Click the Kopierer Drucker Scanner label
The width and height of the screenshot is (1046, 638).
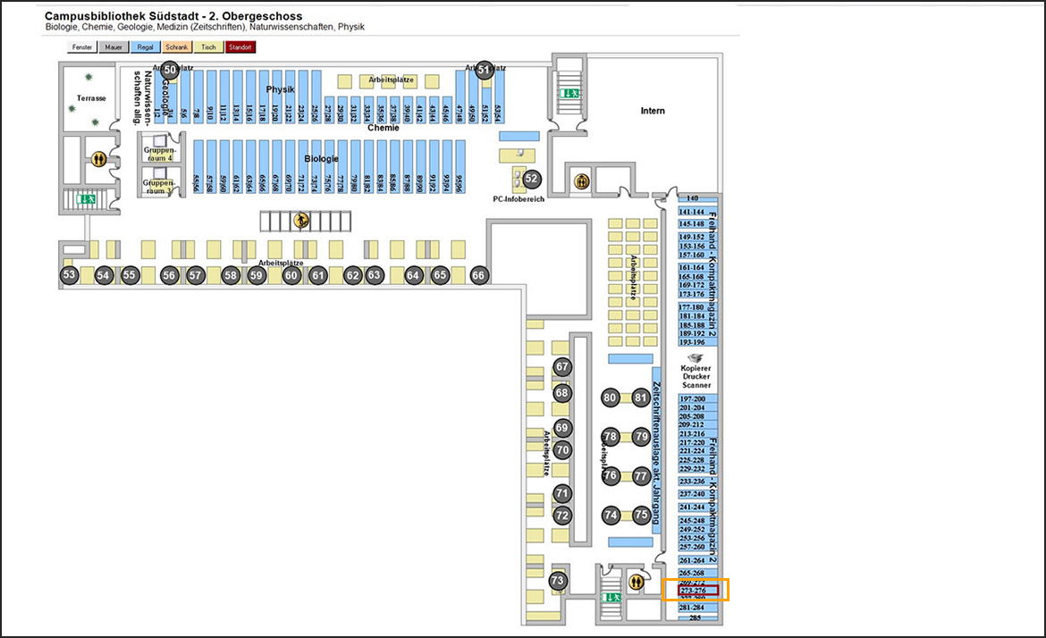tap(696, 377)
